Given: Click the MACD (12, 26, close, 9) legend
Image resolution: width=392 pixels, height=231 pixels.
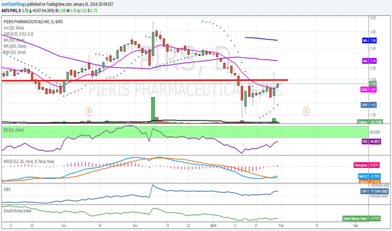Looking at the screenshot, I should [x=29, y=161].
